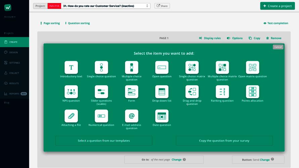Choose the Attaching a file icon
Viewport: 299px width, 168px height.
(x=71, y=116)
